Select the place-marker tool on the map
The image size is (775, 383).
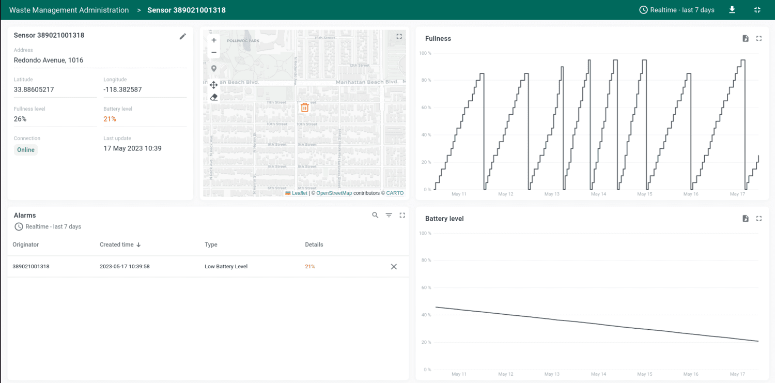coord(213,68)
